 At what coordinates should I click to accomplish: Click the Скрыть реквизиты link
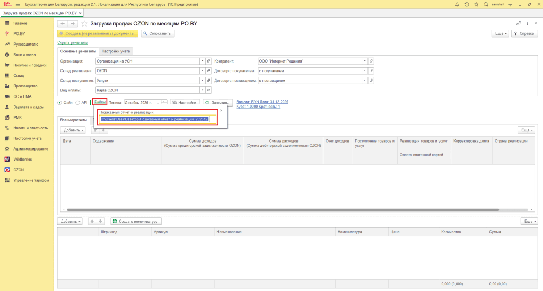73,42
